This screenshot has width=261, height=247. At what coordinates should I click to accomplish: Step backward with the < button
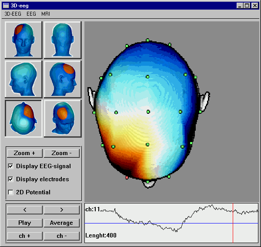pos(24,210)
